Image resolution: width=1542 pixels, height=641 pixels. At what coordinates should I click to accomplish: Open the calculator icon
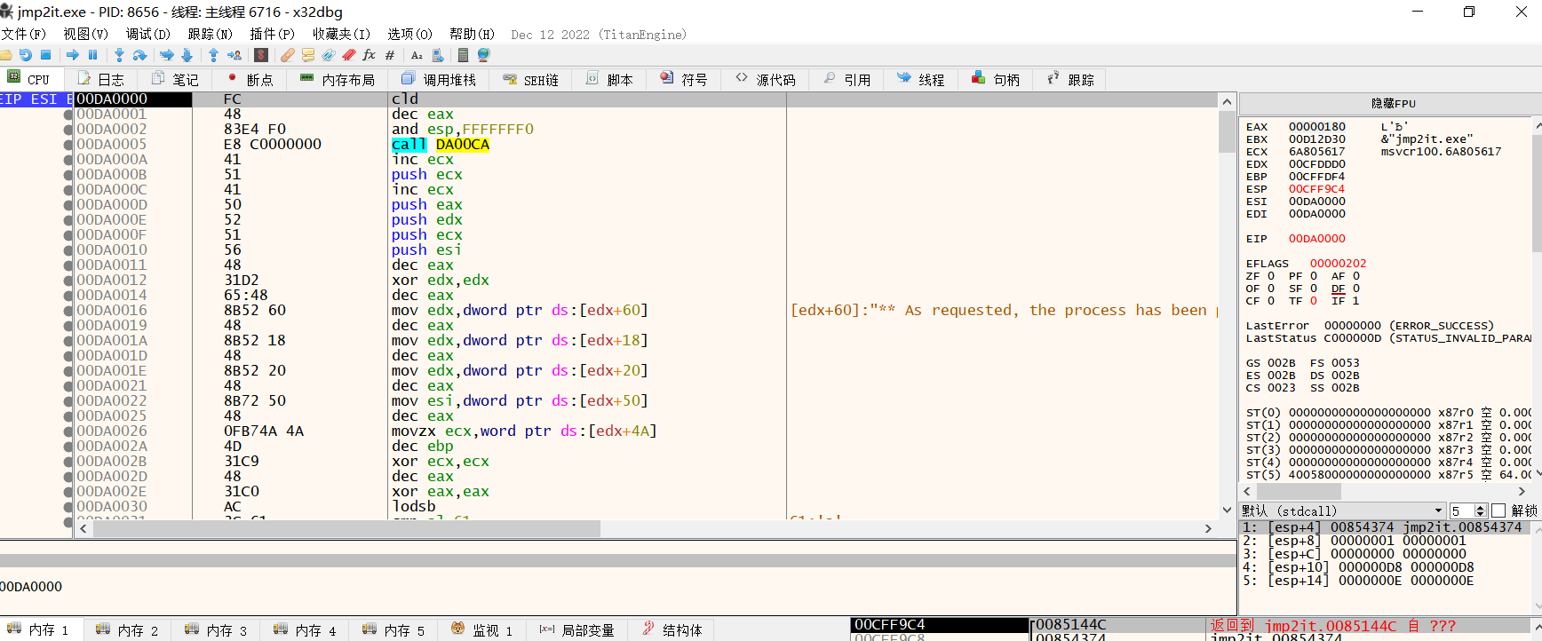tap(463, 55)
